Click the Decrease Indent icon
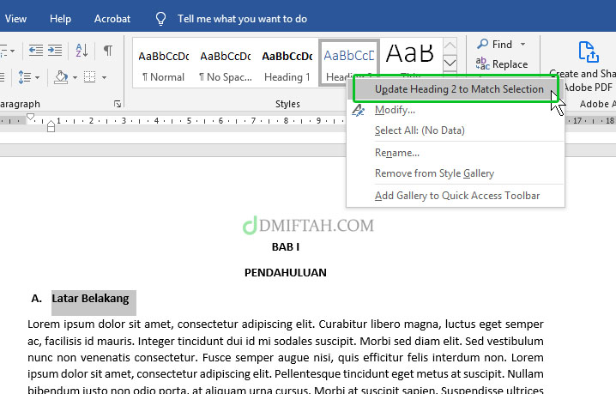Image resolution: width=616 pixels, height=394 pixels. coord(36,51)
